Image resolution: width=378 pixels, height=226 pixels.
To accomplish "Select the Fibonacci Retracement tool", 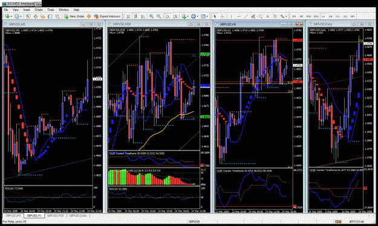I will click(x=260, y=16).
